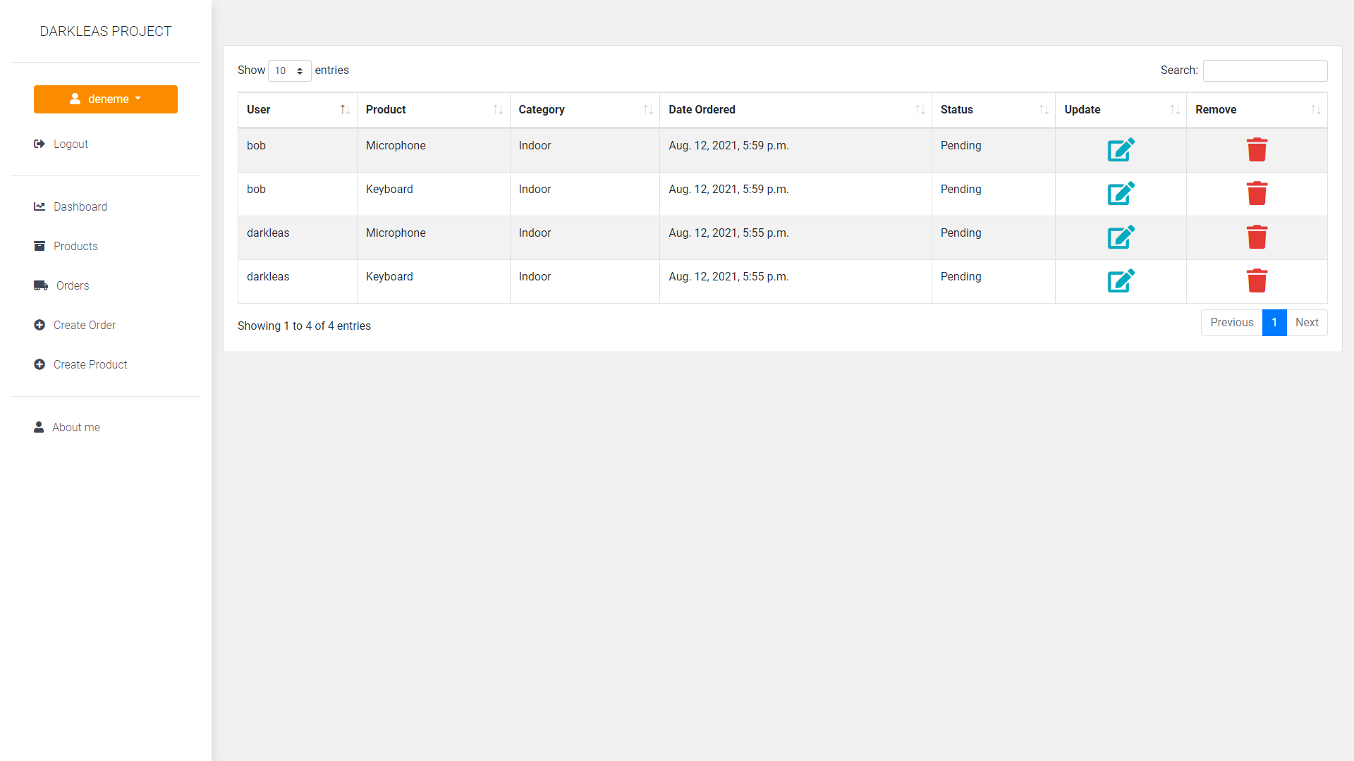Go to Next pagination page
The width and height of the screenshot is (1354, 761).
(x=1306, y=323)
